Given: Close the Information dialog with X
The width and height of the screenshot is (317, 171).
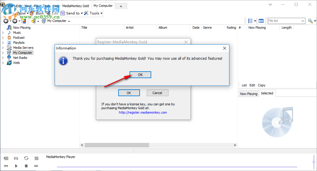Looking at the screenshot, I should click(x=224, y=48).
